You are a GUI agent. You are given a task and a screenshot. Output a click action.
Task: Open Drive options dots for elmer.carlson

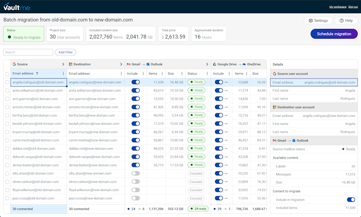click(227, 182)
